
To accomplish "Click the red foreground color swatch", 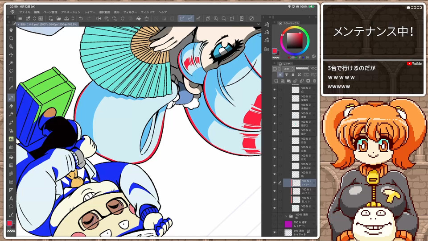I will [9, 223].
